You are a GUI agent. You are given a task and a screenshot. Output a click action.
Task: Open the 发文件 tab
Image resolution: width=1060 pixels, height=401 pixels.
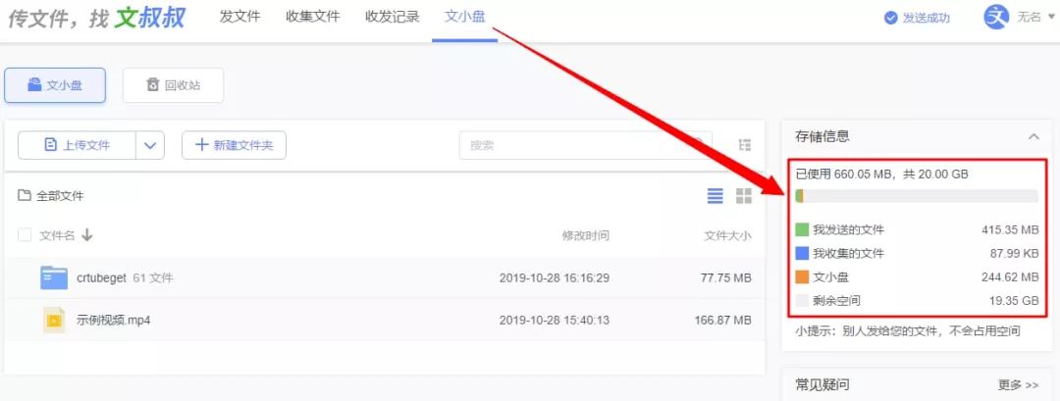(240, 17)
